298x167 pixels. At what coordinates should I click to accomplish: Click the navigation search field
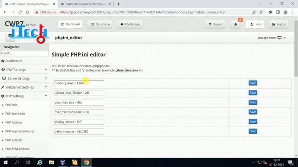tap(24, 53)
